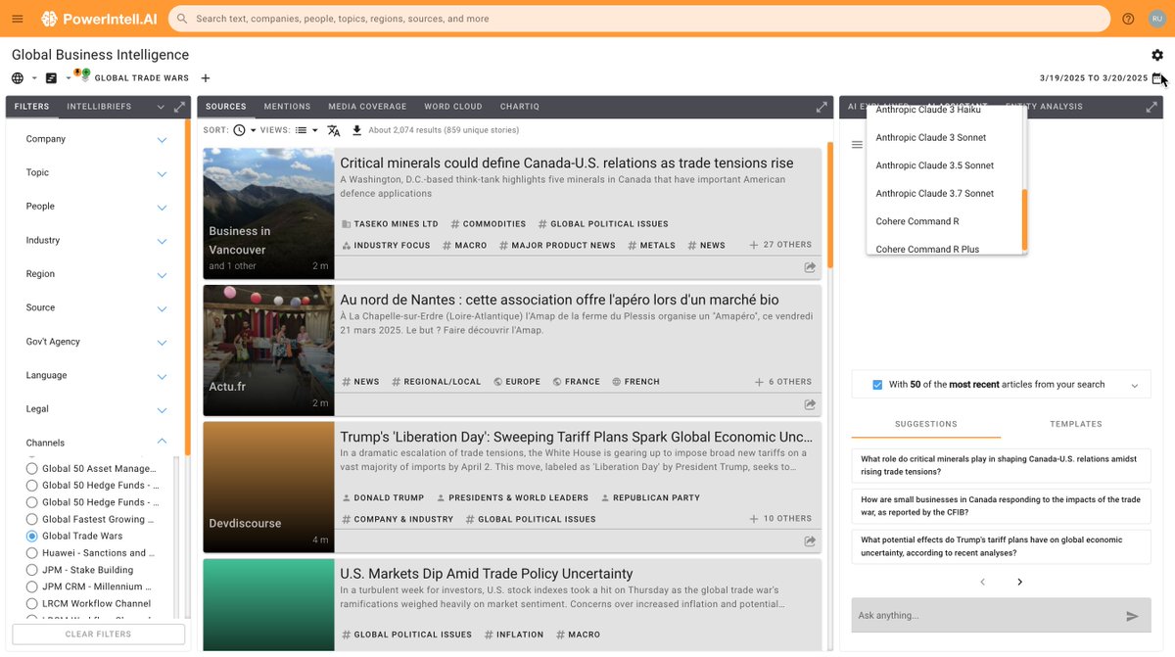Open the hamburger main menu
The width and height of the screenshot is (1175, 657).
pos(18,19)
